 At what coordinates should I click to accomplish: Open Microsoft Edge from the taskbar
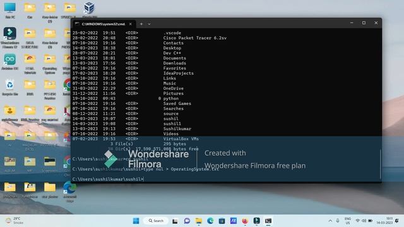point(210,221)
